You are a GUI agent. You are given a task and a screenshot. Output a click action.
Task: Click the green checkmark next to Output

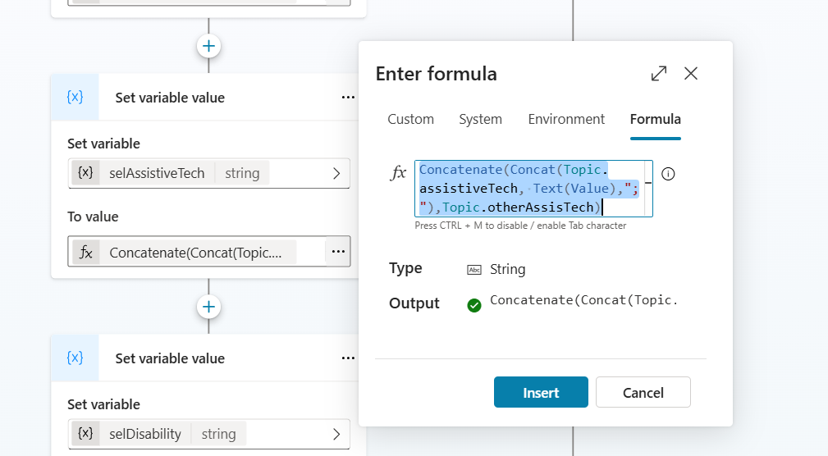(x=473, y=305)
